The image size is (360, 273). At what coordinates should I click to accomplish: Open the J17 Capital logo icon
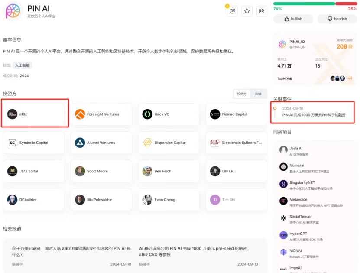coord(12,171)
